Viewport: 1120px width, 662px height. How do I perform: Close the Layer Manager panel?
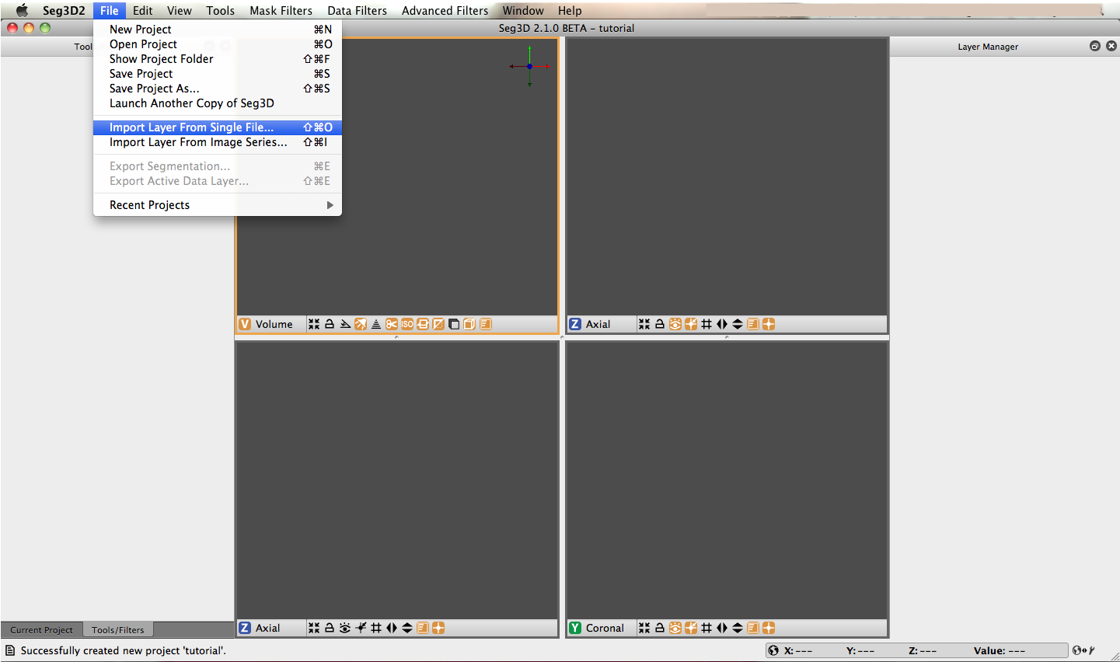coord(1111,46)
